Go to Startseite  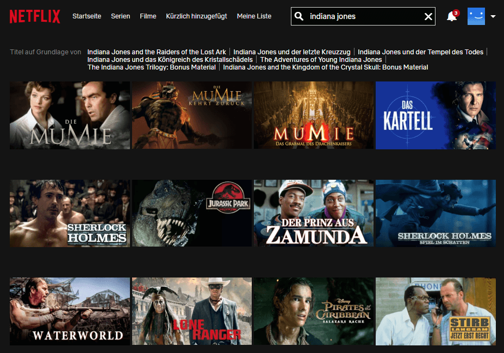click(87, 16)
